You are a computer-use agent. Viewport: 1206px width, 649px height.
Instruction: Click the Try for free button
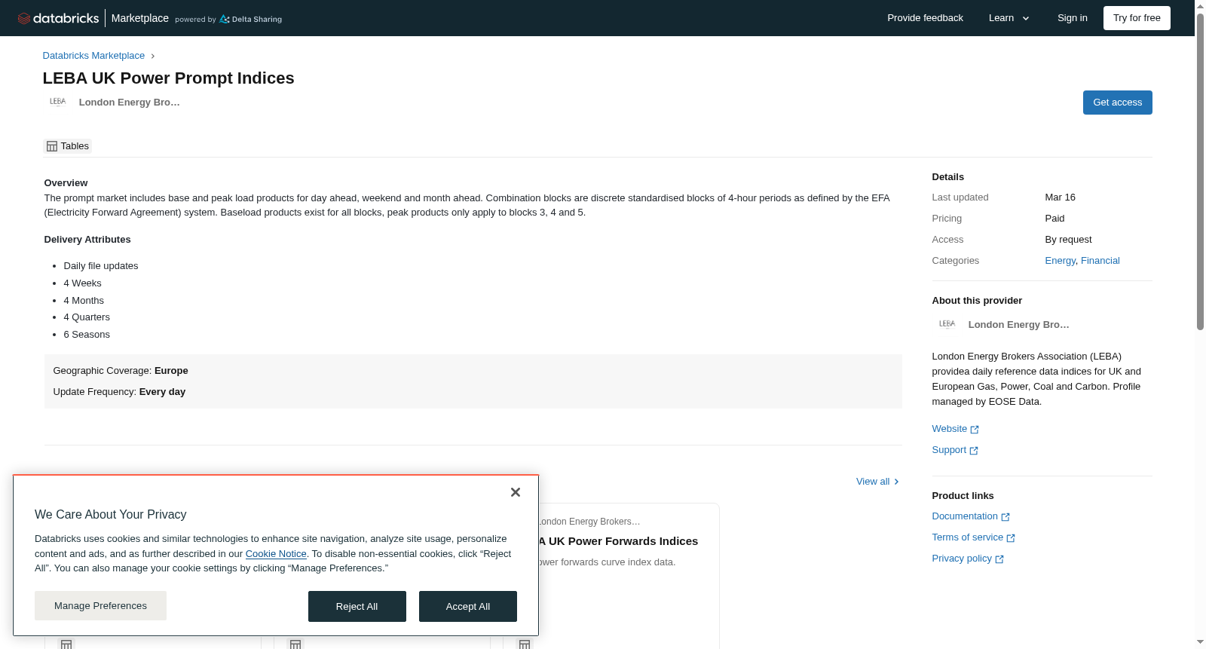coord(1137,18)
